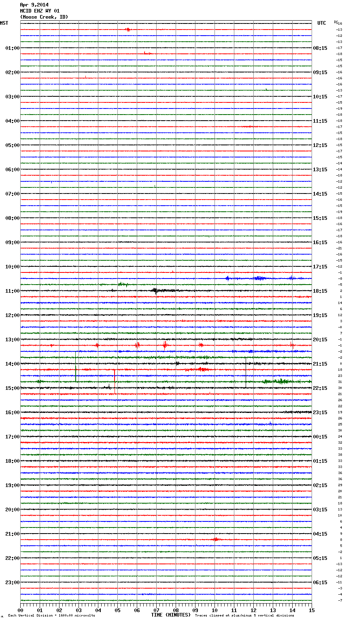Screen dimensions: 344x621
Task: Select minute tick "03" on bottom axis
Action: point(79,610)
